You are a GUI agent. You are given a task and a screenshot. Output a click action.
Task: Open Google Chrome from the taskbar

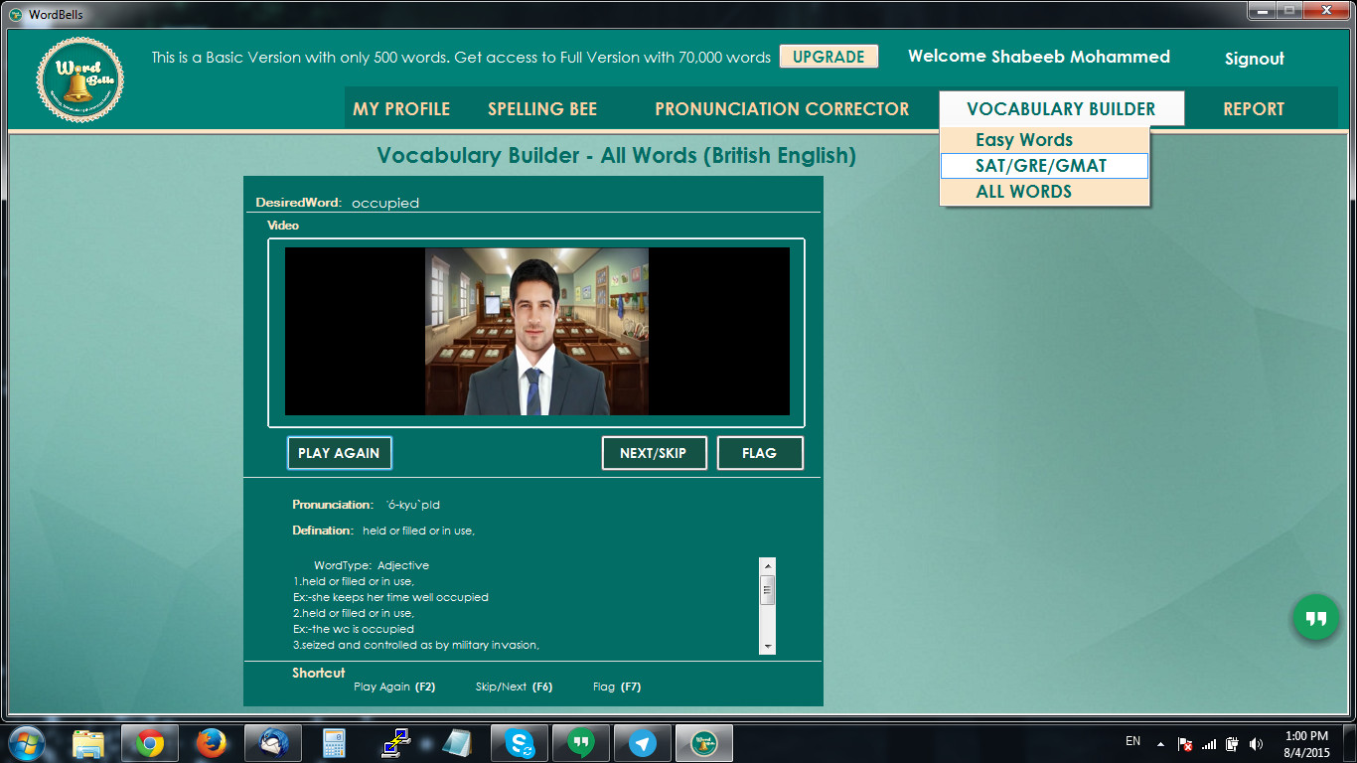pyautogui.click(x=150, y=743)
